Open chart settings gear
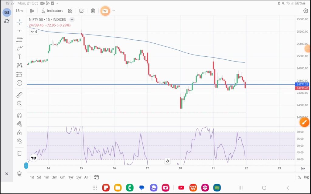 pyautogui.click(x=306, y=11)
